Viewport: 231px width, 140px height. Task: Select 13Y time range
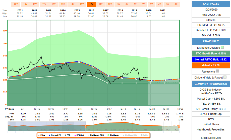[x=82, y=4]
